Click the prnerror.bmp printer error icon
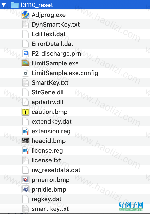 (26, 180)
